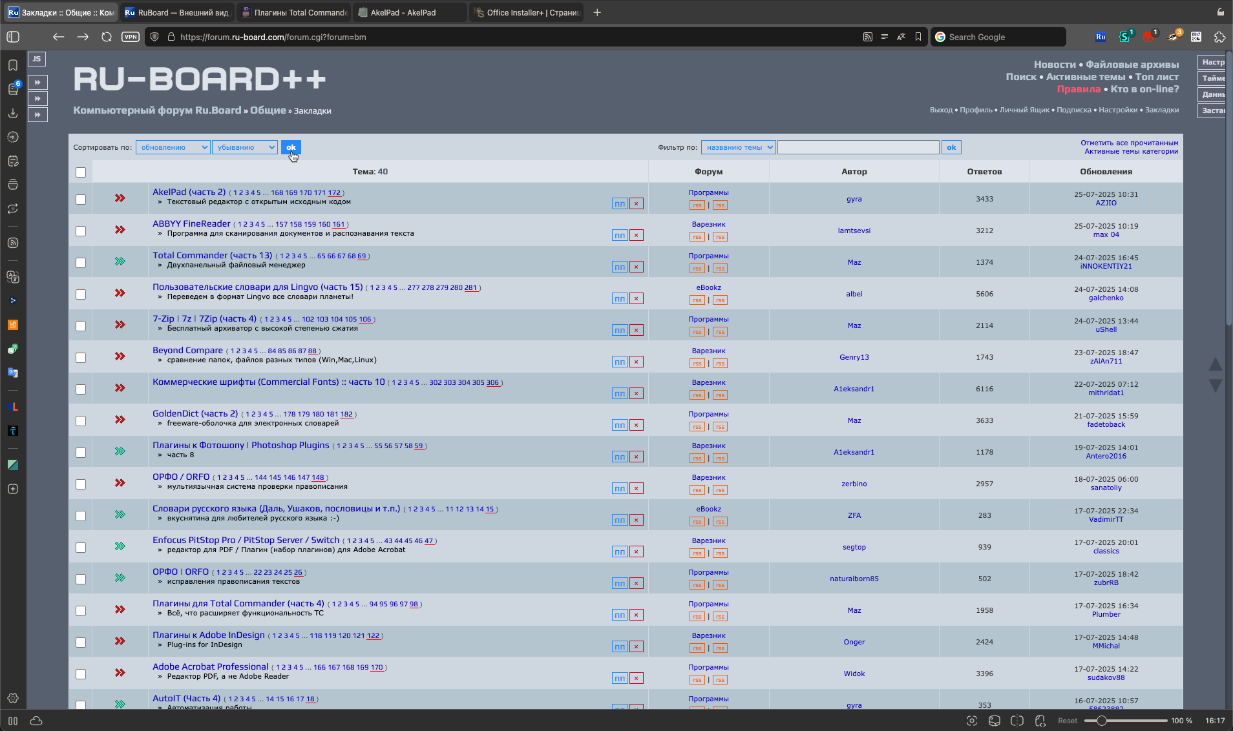Delete the AkelPad bookmark with red x
This screenshot has height=731, width=1233.
coord(637,203)
